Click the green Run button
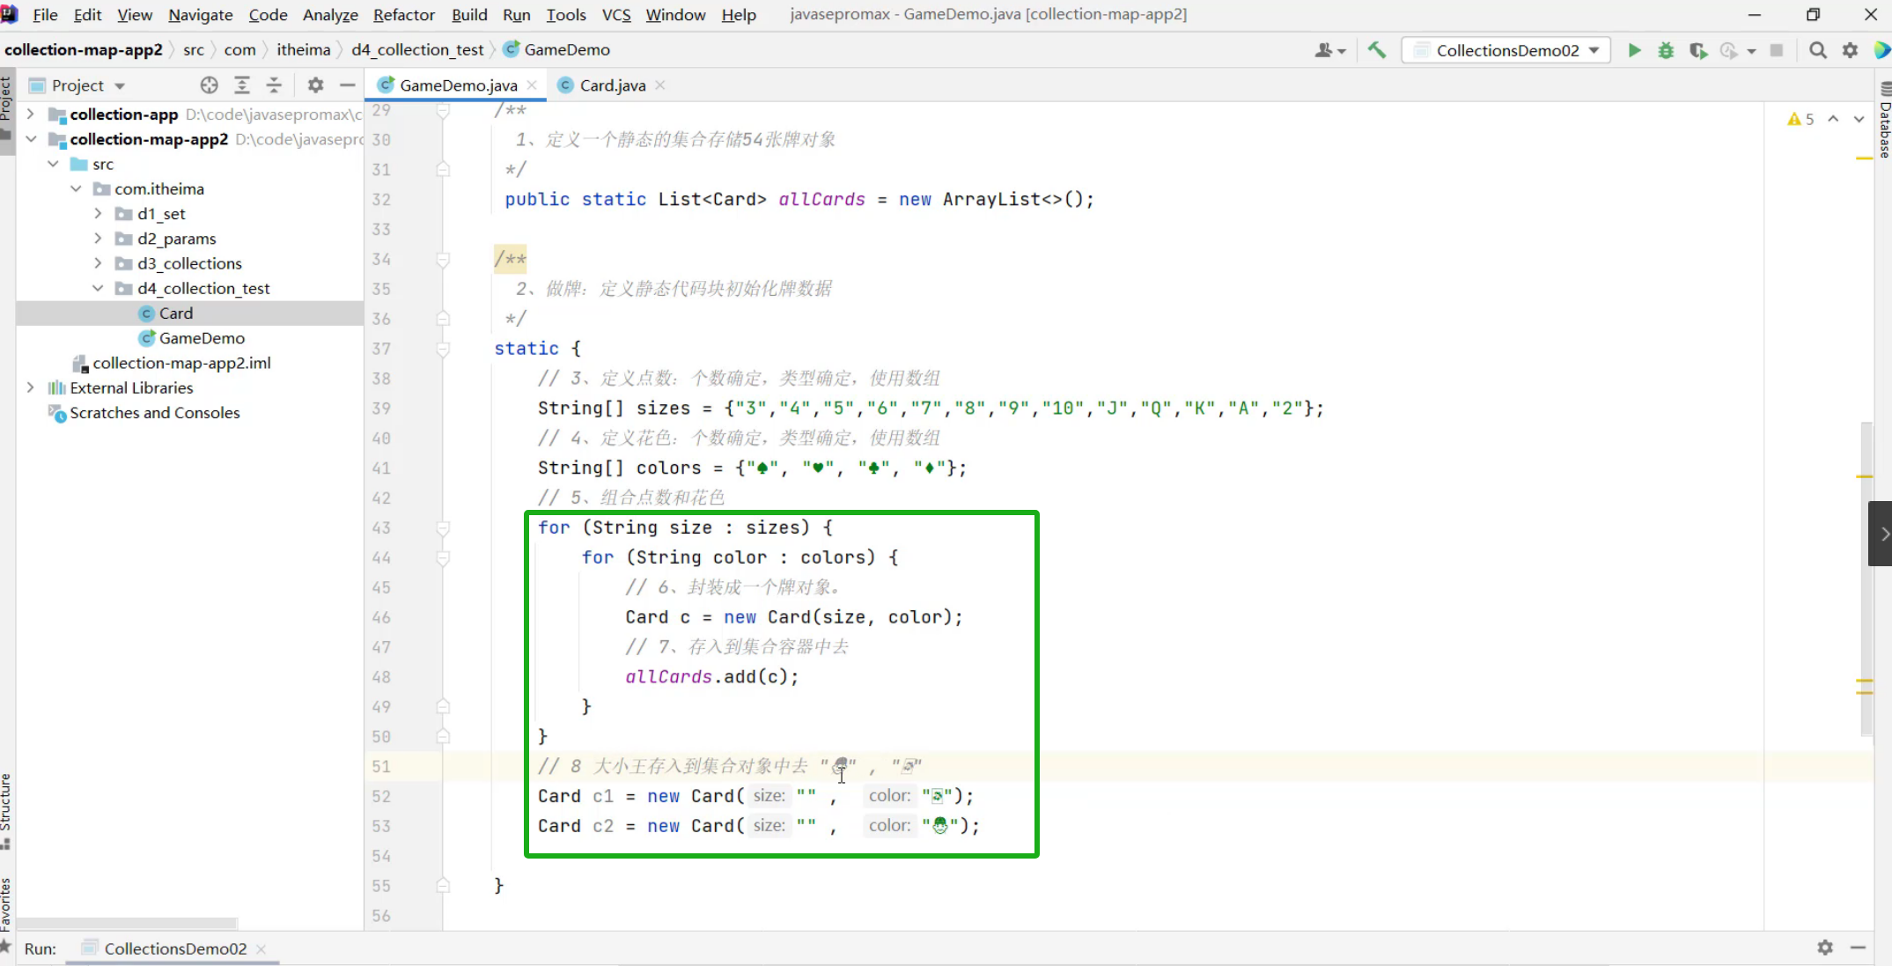This screenshot has height=966, width=1892. click(x=1634, y=50)
